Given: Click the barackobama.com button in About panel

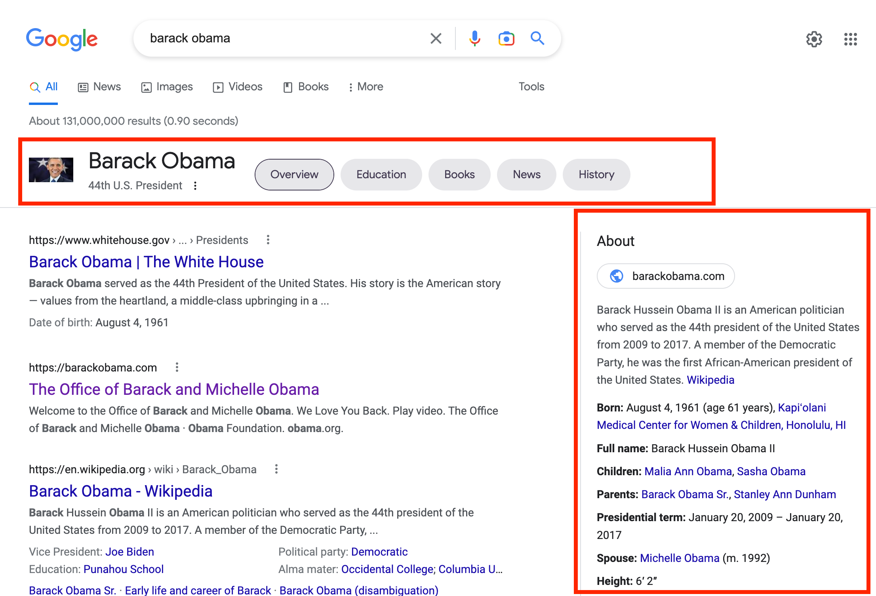Looking at the screenshot, I should [666, 276].
